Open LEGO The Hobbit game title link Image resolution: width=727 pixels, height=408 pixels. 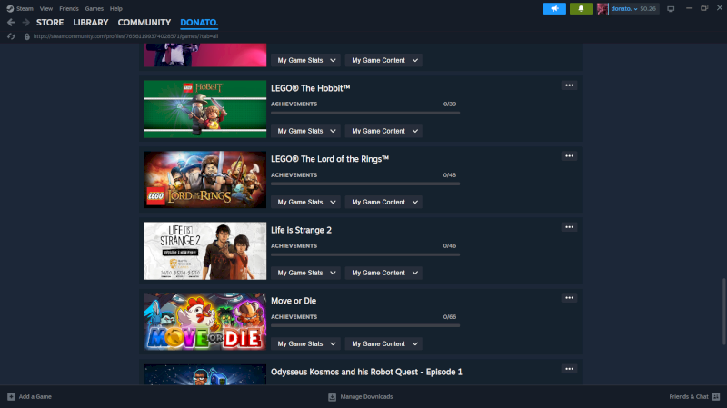310,88
